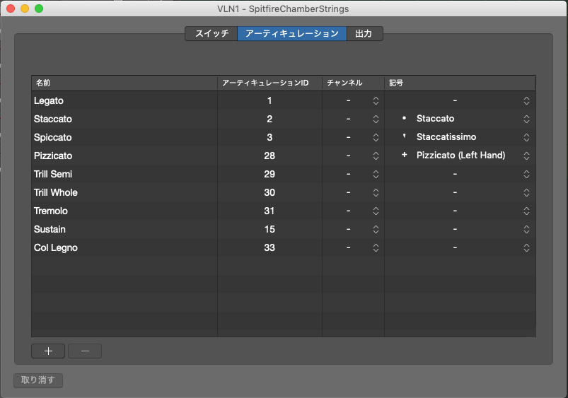Click articulation ID 33 for Col Legno
568x398 pixels.
tap(269, 247)
